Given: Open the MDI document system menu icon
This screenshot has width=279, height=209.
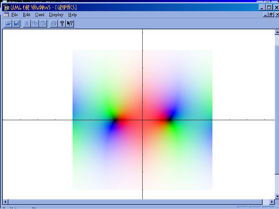Looking at the screenshot, I should click(6, 15).
